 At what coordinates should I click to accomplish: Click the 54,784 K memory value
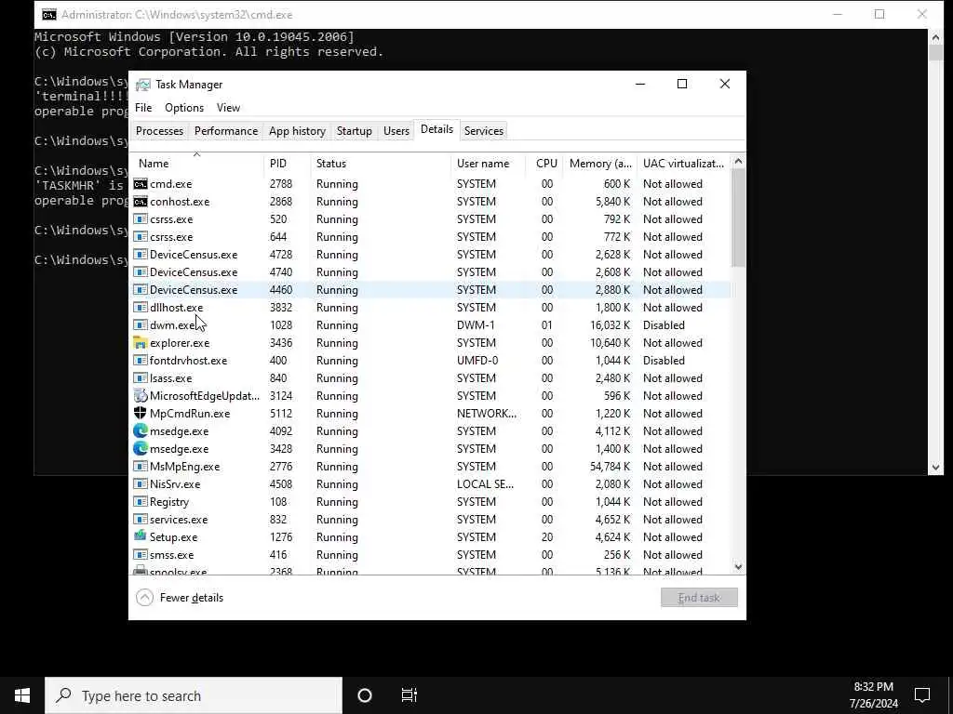pyautogui.click(x=610, y=467)
